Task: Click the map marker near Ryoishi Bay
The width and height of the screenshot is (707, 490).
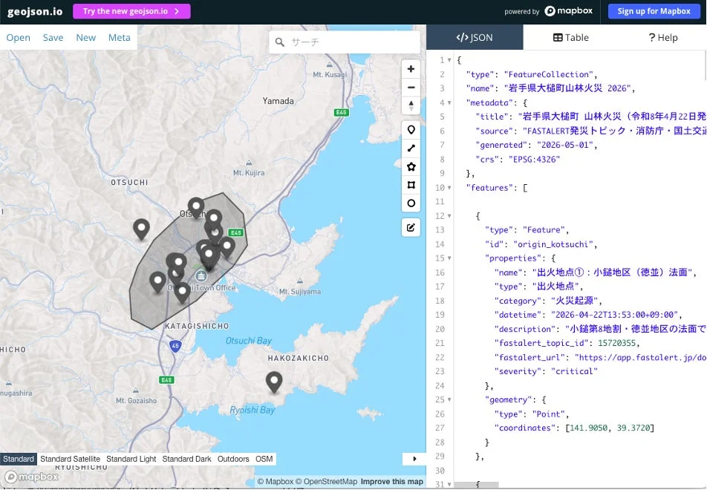Action: (274, 382)
